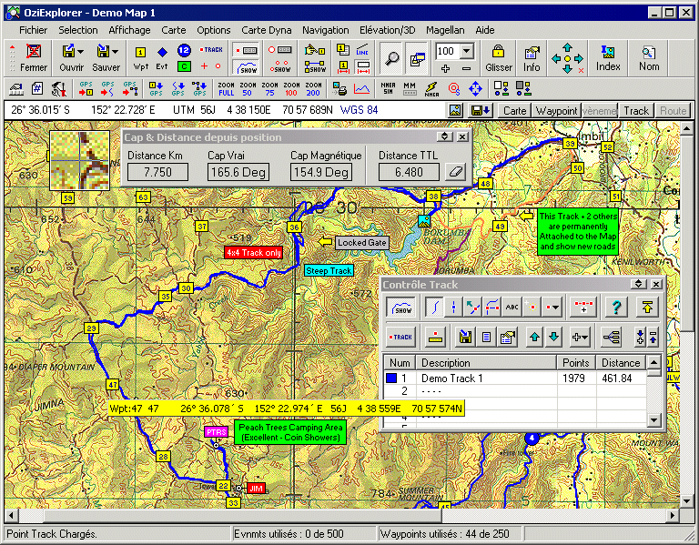The height and width of the screenshot is (545, 699).
Task: Click the send waypoints to GPS icon
Action: (156, 88)
